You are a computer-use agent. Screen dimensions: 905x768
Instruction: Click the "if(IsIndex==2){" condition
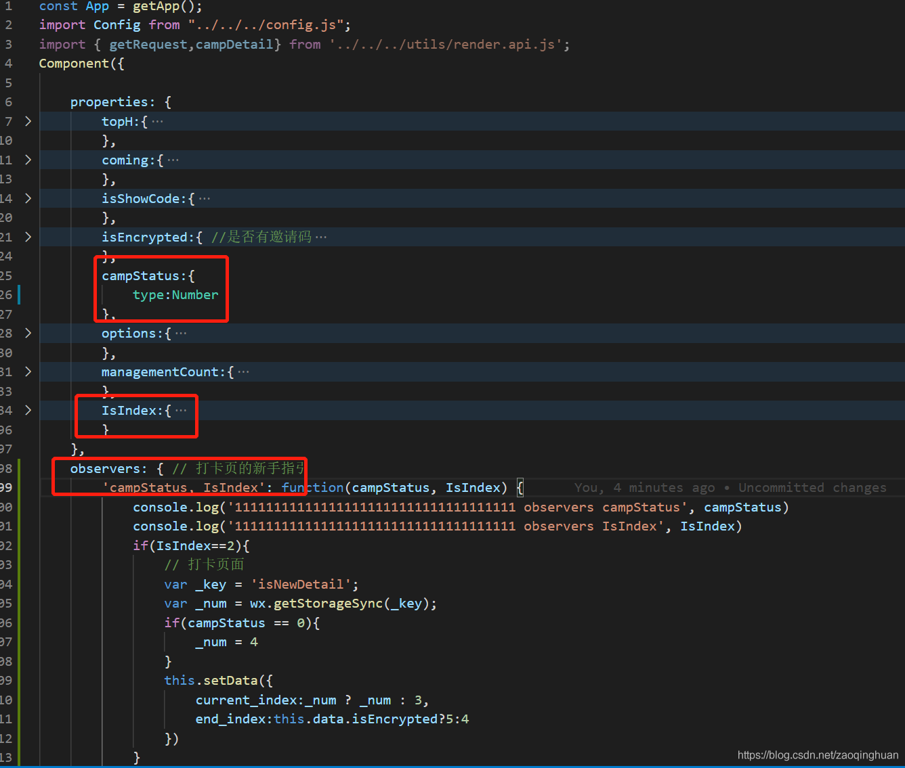[192, 546]
